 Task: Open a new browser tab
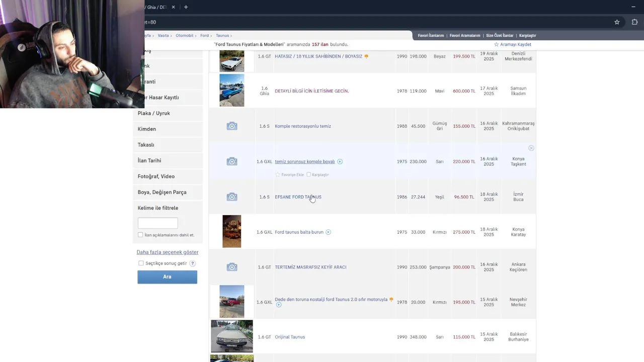click(186, 7)
